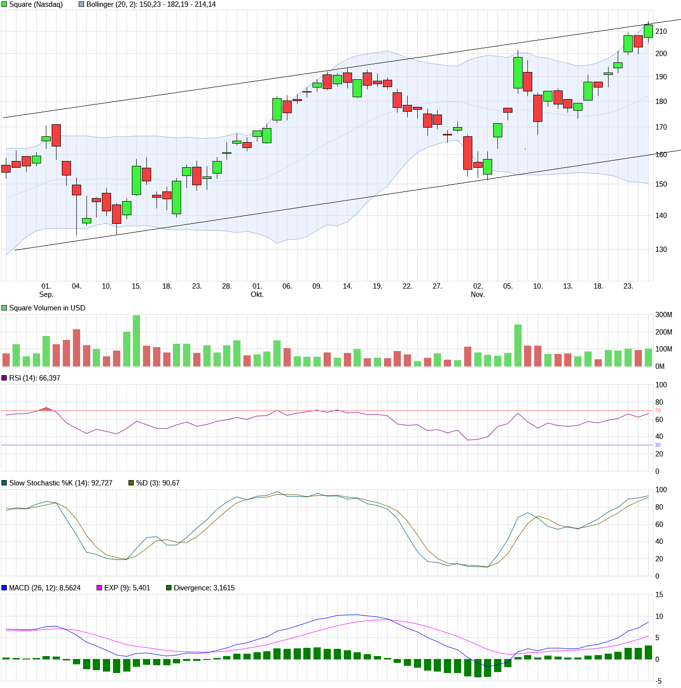The height and width of the screenshot is (688, 681).
Task: Select the RSI (14) value label
Action: click(35, 378)
